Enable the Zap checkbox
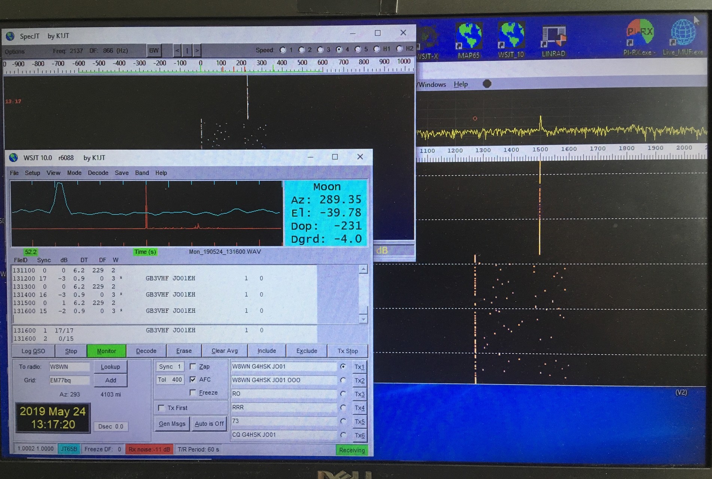 point(193,366)
